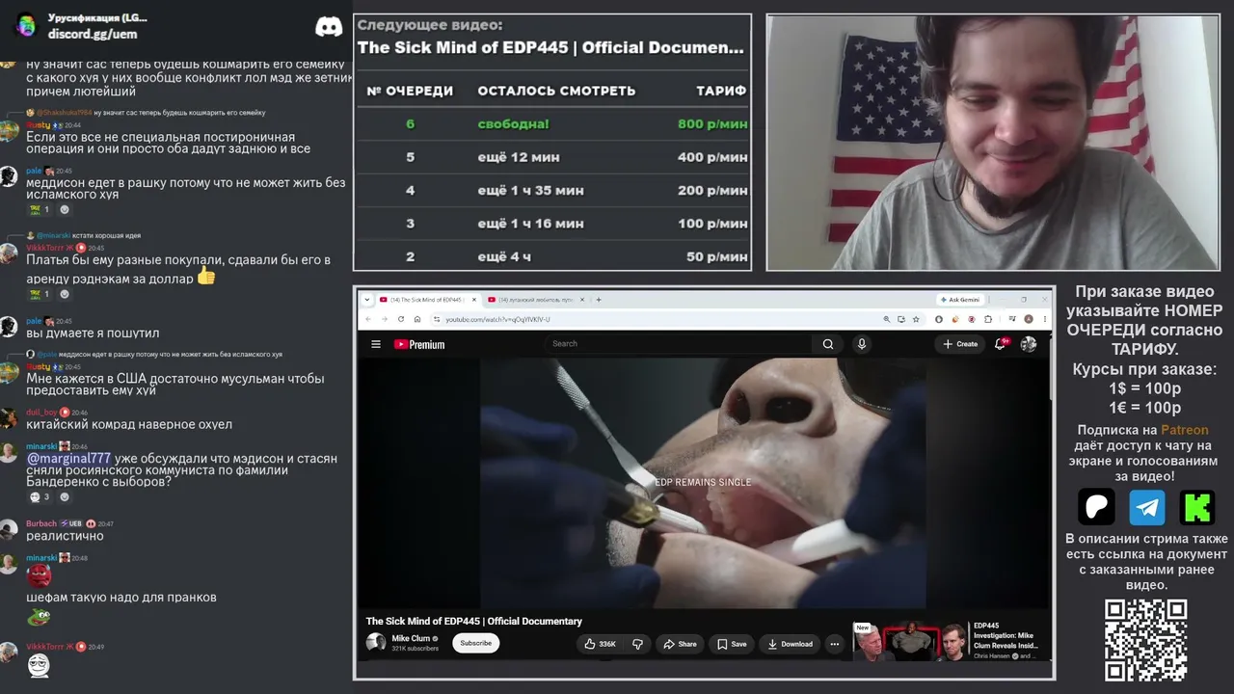Click the discord.gg/uem invite text
The width and height of the screenshot is (1234, 694).
click(x=93, y=34)
